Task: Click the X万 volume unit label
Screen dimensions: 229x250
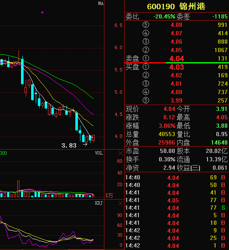Action: pyautogui.click(x=109, y=196)
